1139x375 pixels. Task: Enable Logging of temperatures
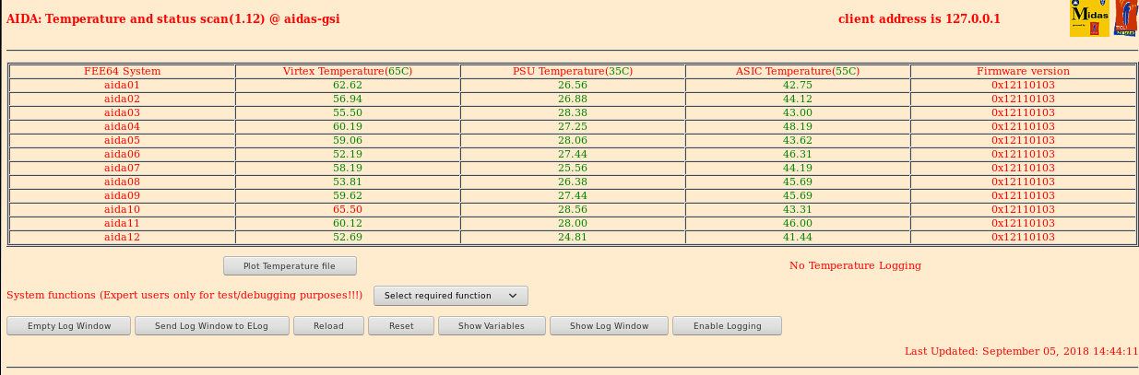727,325
